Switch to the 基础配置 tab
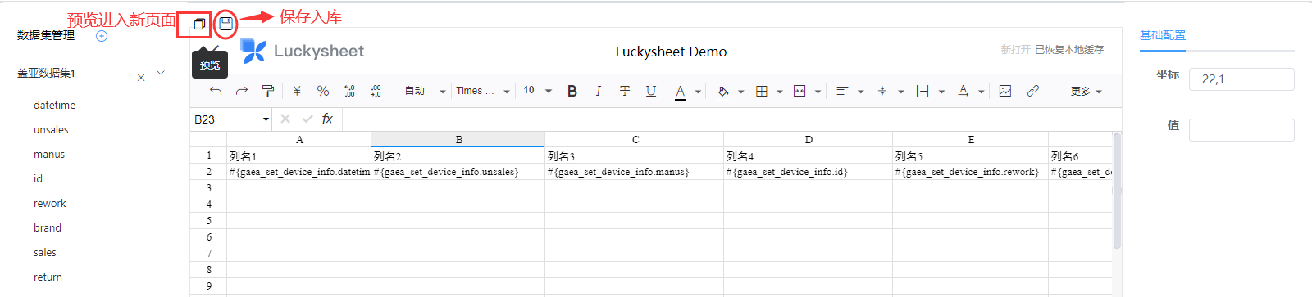1312x297 pixels. point(1163,35)
